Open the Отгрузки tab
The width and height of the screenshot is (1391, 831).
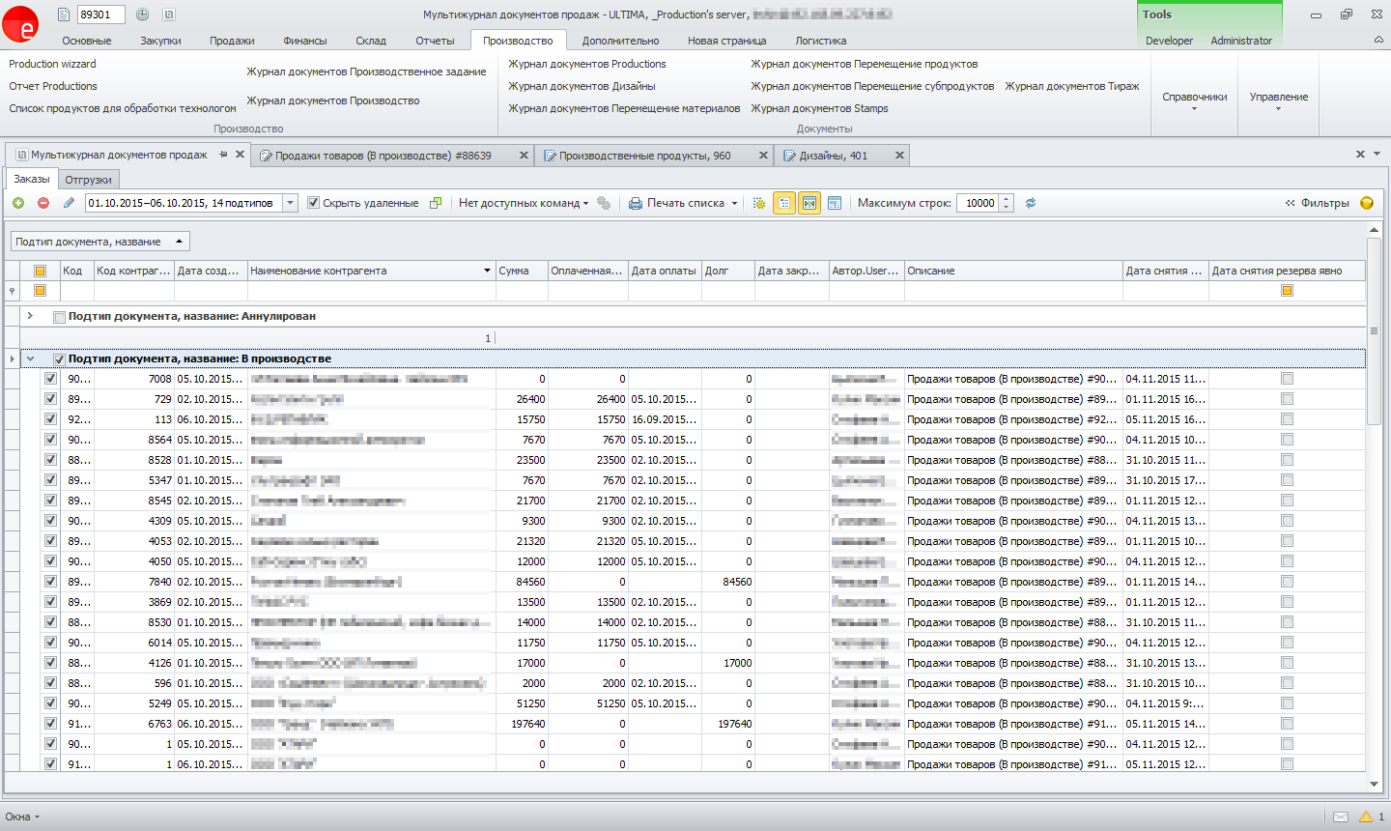88,180
